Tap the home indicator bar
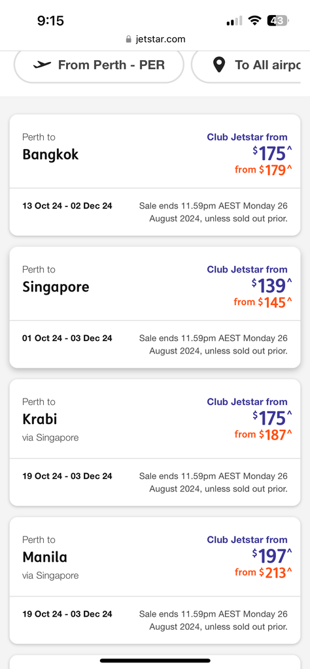Screen dimensions: 310x669 (155, 661)
